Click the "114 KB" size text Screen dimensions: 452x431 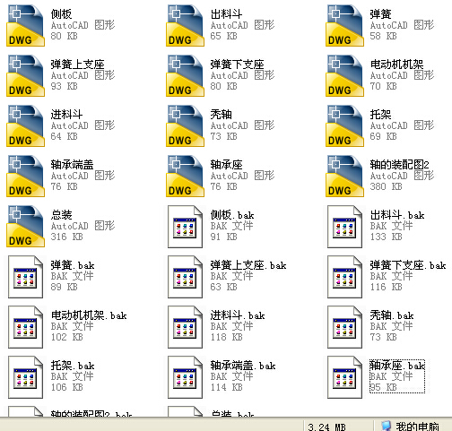(226, 387)
